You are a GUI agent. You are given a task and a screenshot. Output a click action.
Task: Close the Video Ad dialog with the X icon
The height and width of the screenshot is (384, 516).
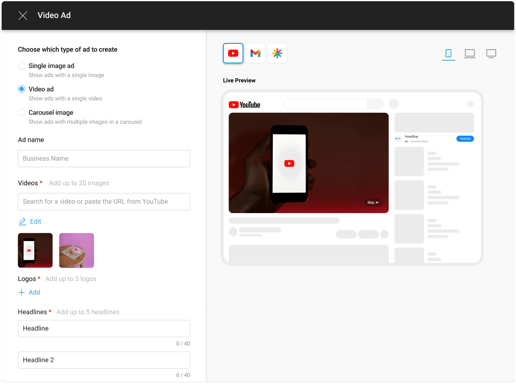pos(23,16)
